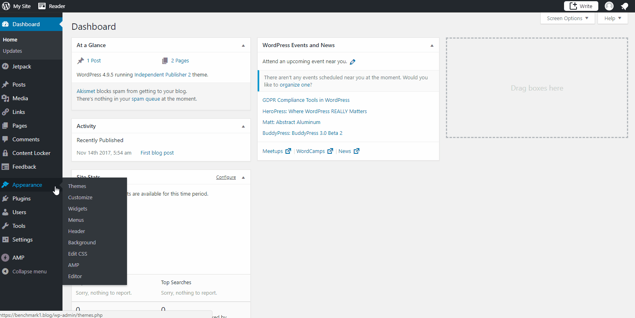Click external link icon beside WordCamps

point(330,151)
